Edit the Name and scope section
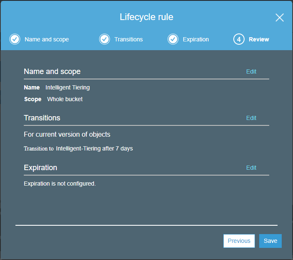The height and width of the screenshot is (260, 293). pos(251,71)
